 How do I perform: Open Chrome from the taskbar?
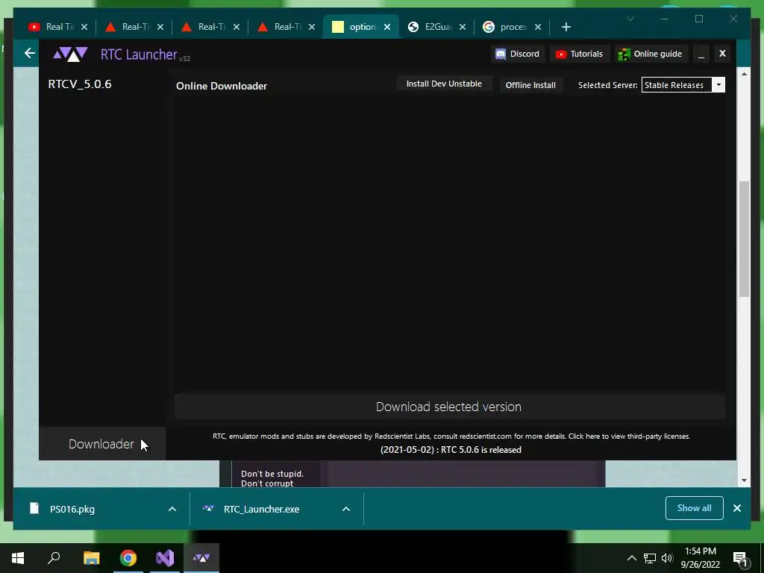(x=128, y=558)
